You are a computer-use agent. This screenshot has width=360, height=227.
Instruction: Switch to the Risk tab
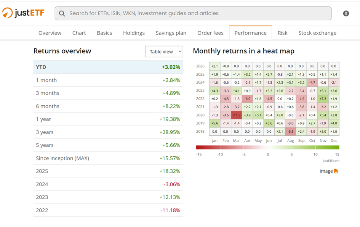coord(282,33)
